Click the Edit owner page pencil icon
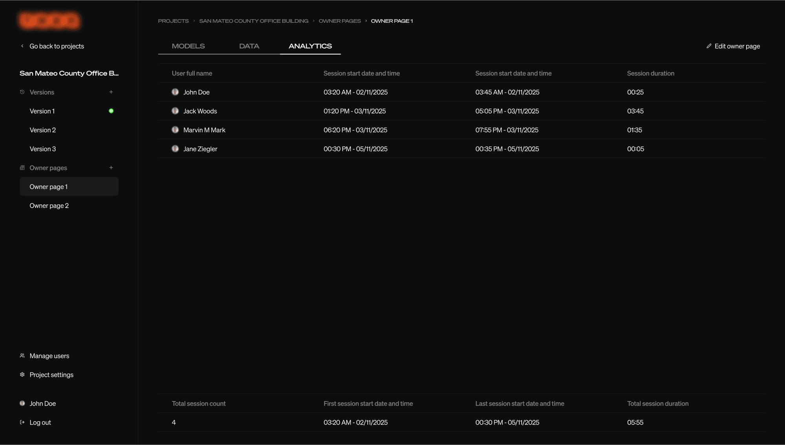The width and height of the screenshot is (785, 445). point(708,46)
